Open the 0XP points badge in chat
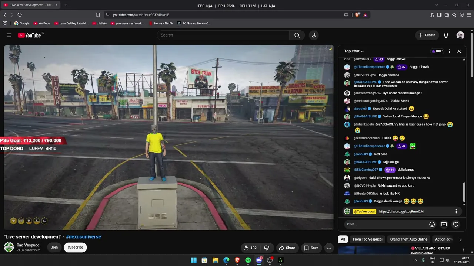Viewport: 474px width, 266px height. (437, 51)
